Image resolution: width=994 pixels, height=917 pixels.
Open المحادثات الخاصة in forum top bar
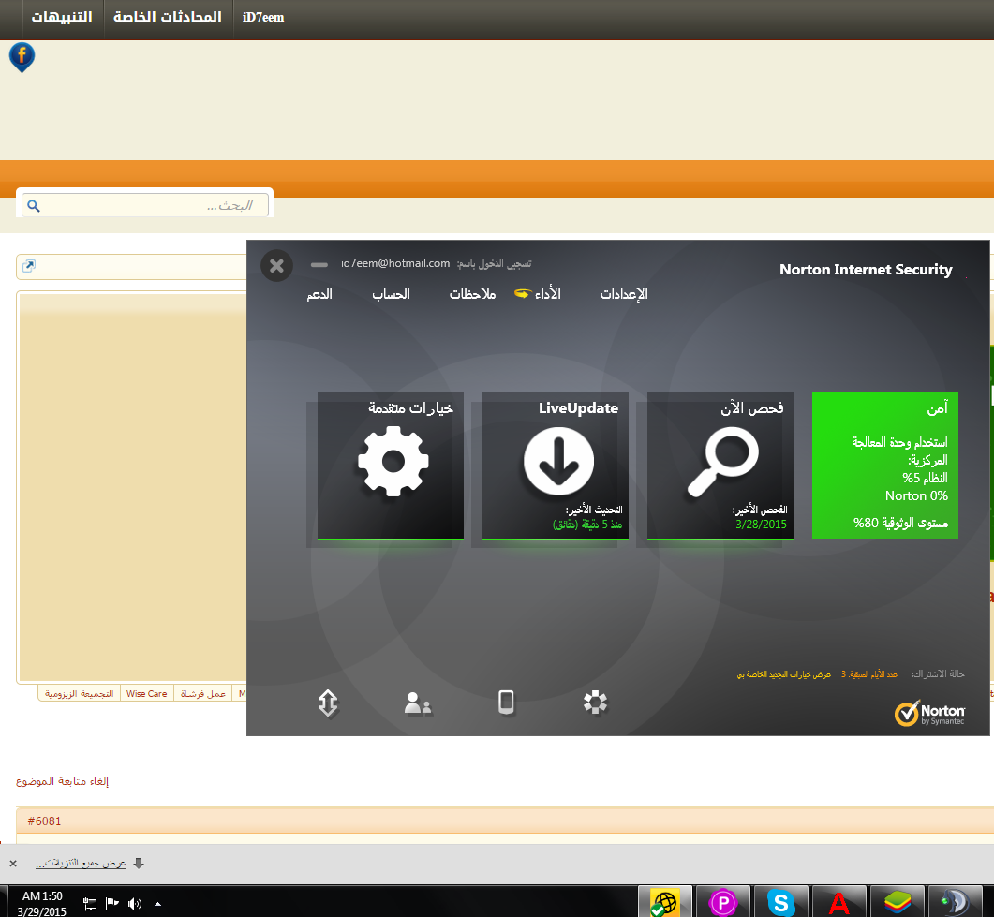[168, 17]
